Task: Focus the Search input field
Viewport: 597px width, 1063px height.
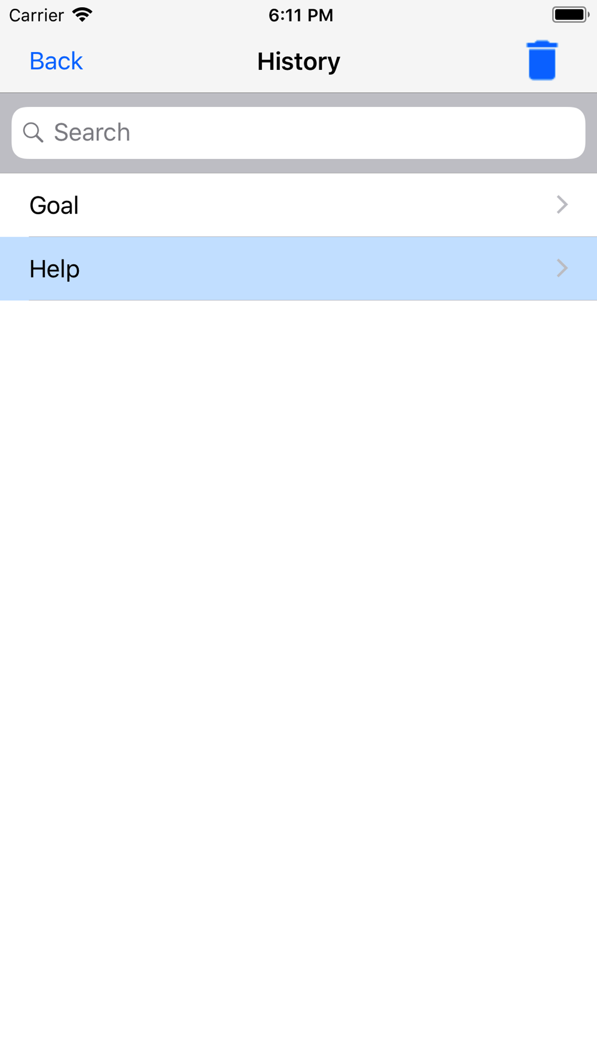Action: (298, 133)
